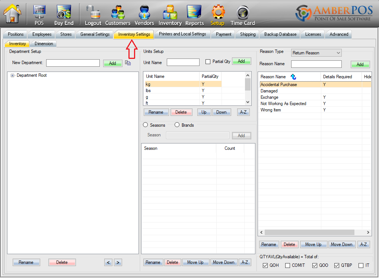
Task: Move the selected unit Up
Action: [204, 112]
